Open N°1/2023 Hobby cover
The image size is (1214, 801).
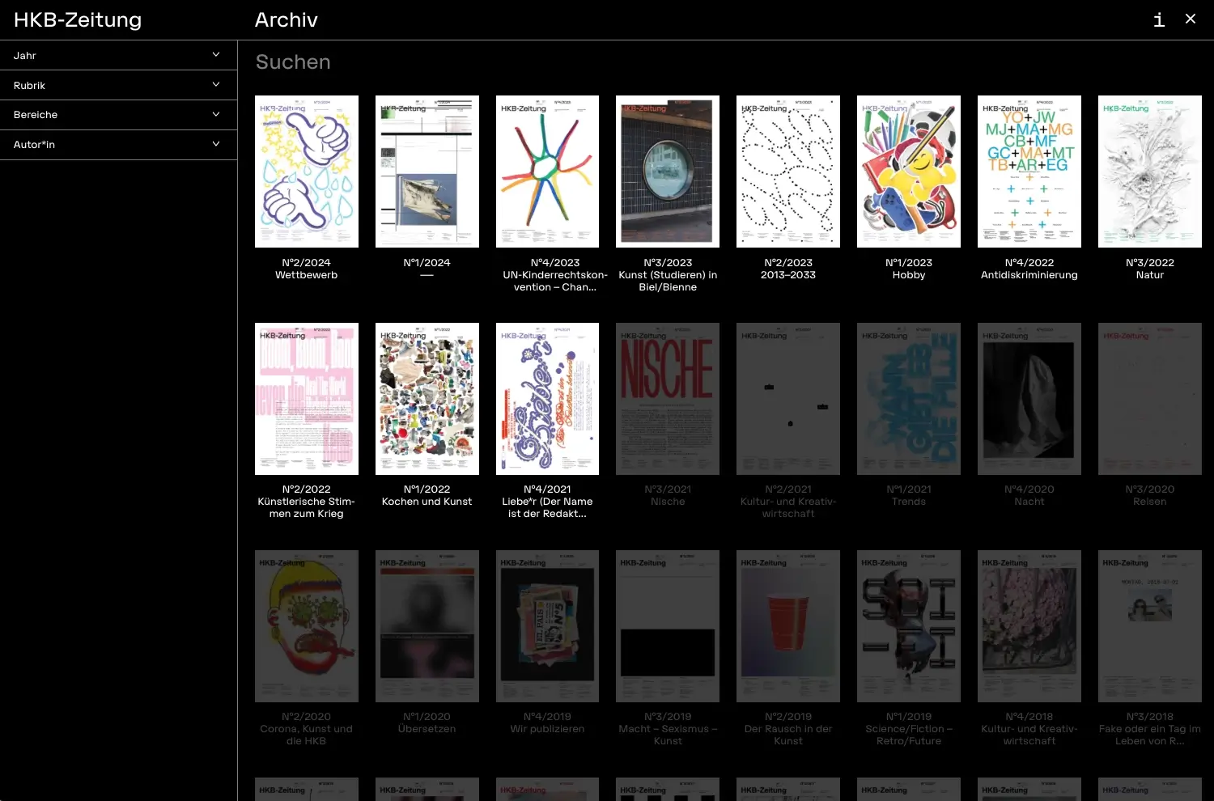pos(909,172)
